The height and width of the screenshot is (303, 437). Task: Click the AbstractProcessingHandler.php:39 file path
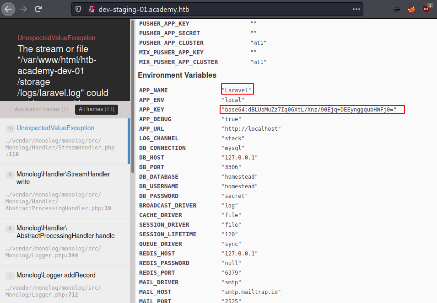pos(58,202)
